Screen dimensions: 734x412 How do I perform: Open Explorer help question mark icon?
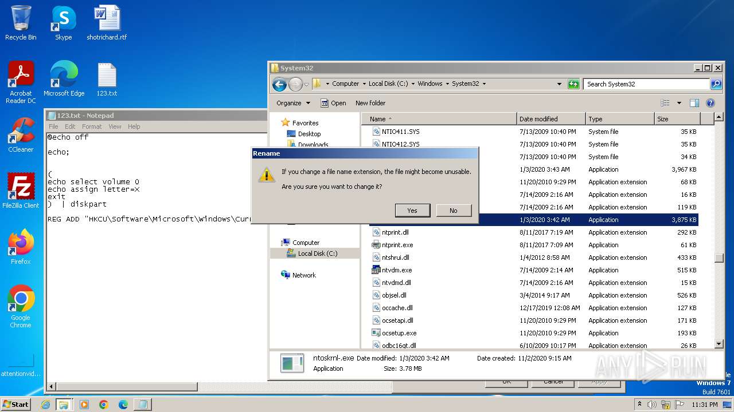click(710, 103)
